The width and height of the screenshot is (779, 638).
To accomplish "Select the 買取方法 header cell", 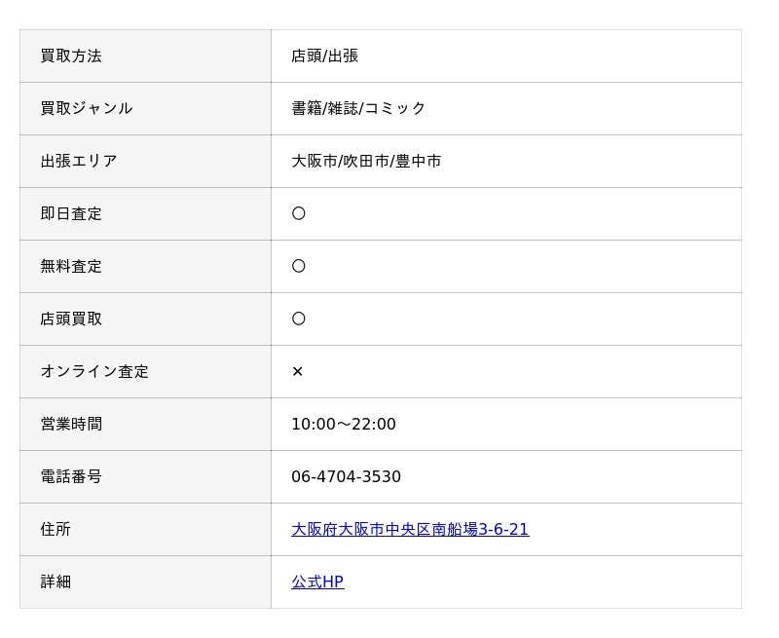I will pyautogui.click(x=145, y=56).
